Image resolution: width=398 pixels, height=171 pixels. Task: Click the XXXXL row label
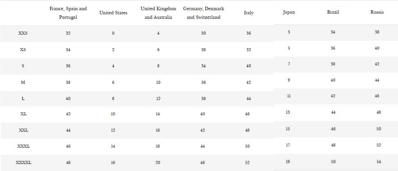point(23,163)
